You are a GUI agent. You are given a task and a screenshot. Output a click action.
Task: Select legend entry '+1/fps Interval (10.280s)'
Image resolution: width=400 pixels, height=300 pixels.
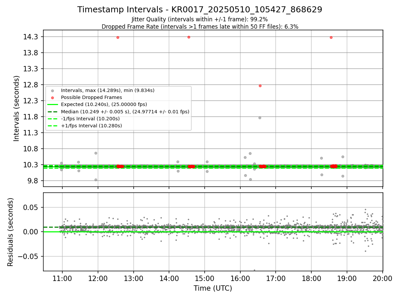pos(91,126)
